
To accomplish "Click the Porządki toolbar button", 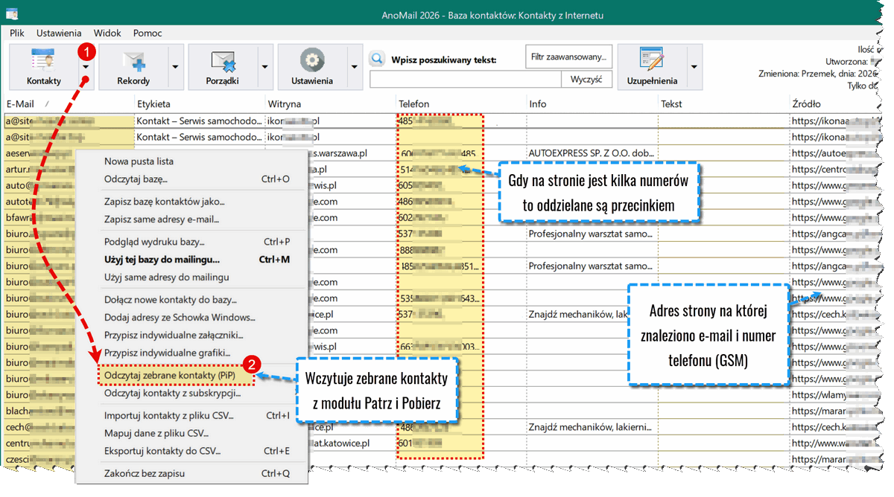I will coord(223,66).
